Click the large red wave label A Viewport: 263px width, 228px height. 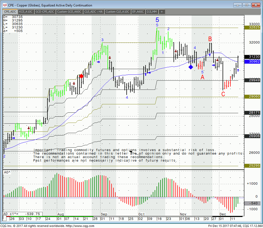click(202, 77)
